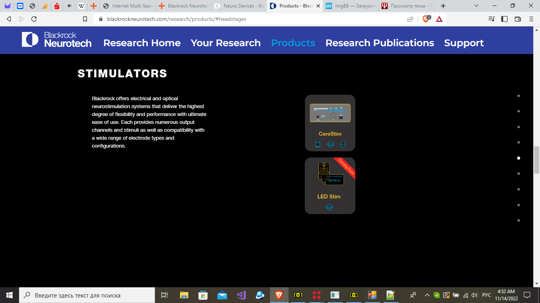
Task: Jump to eighth section dot in page navigation
Action: point(519,205)
